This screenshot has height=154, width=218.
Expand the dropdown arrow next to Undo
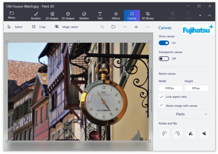(200, 15)
